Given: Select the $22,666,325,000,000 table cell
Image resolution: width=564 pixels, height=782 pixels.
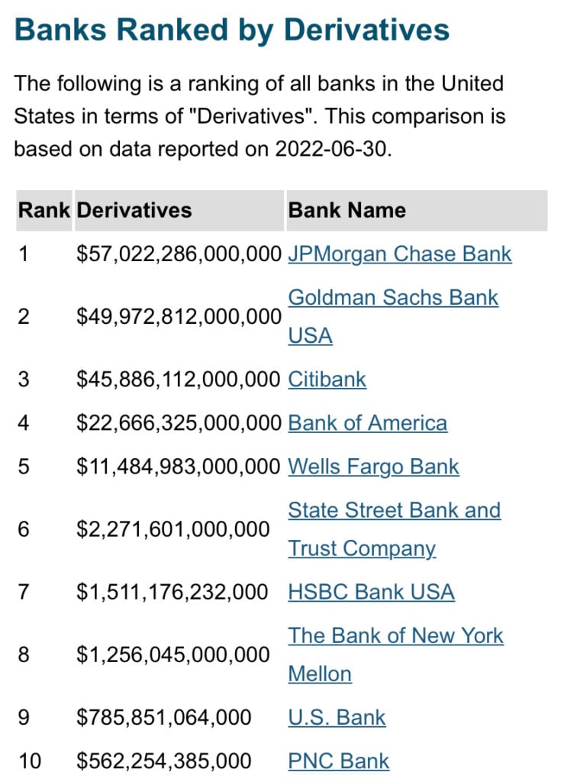Looking at the screenshot, I should [x=179, y=423].
